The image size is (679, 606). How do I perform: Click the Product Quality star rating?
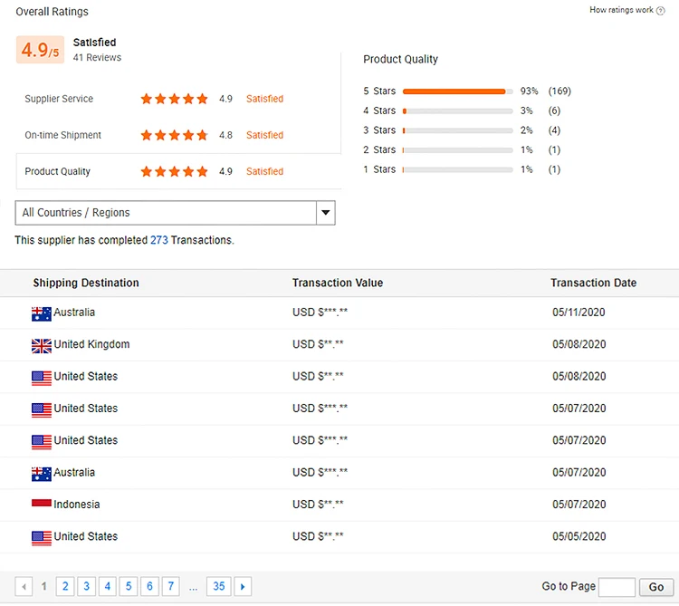coord(174,171)
